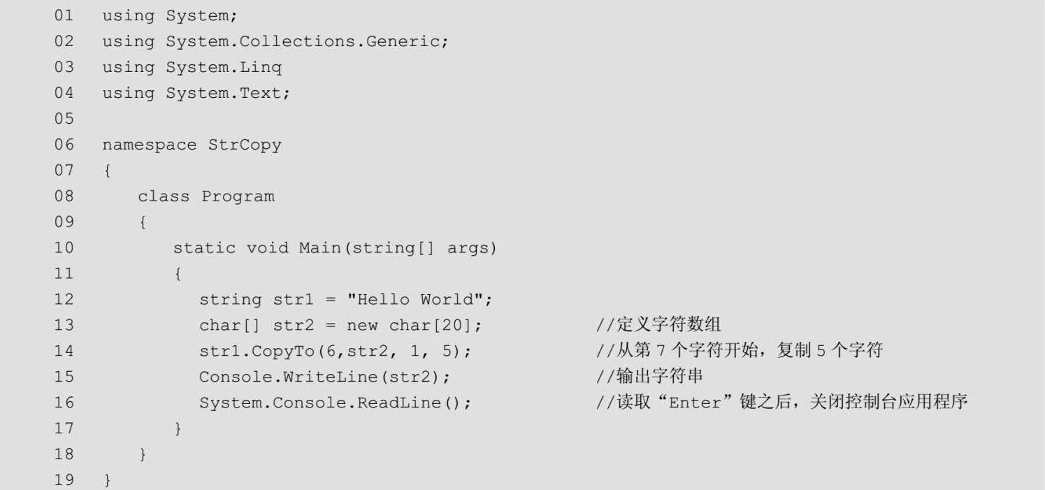Click the empty line numbered 05
Screen dimensions: 1045x490
[64, 119]
